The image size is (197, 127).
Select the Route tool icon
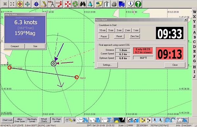pos(59,4)
